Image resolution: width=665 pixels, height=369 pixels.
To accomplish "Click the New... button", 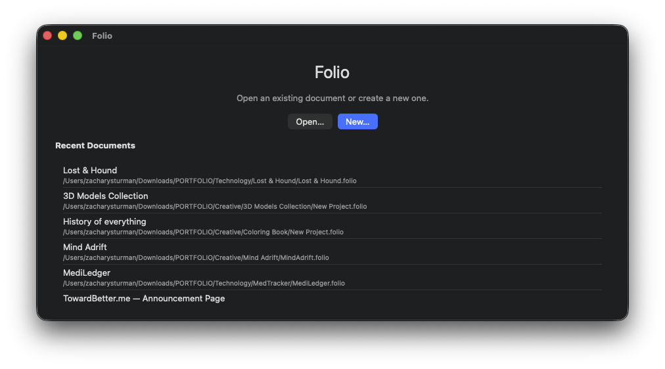I will click(x=357, y=121).
